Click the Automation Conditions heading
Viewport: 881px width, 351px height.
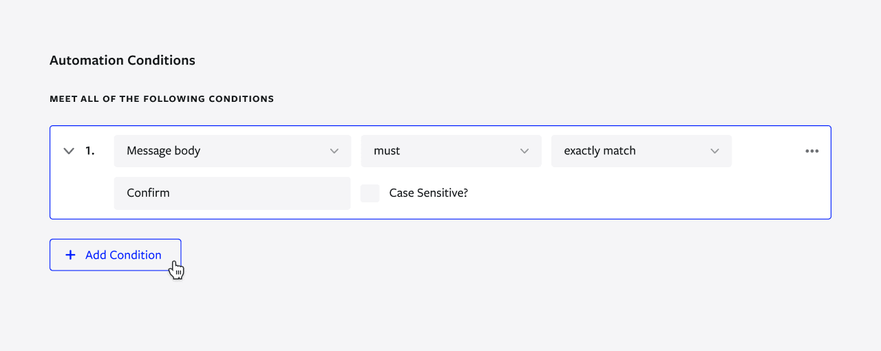[x=123, y=61]
